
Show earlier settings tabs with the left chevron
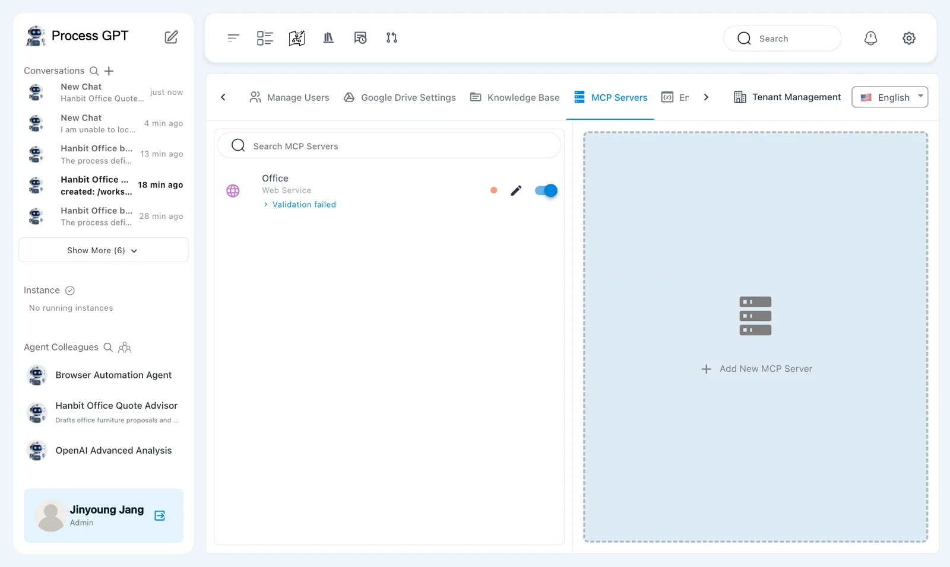tap(223, 97)
